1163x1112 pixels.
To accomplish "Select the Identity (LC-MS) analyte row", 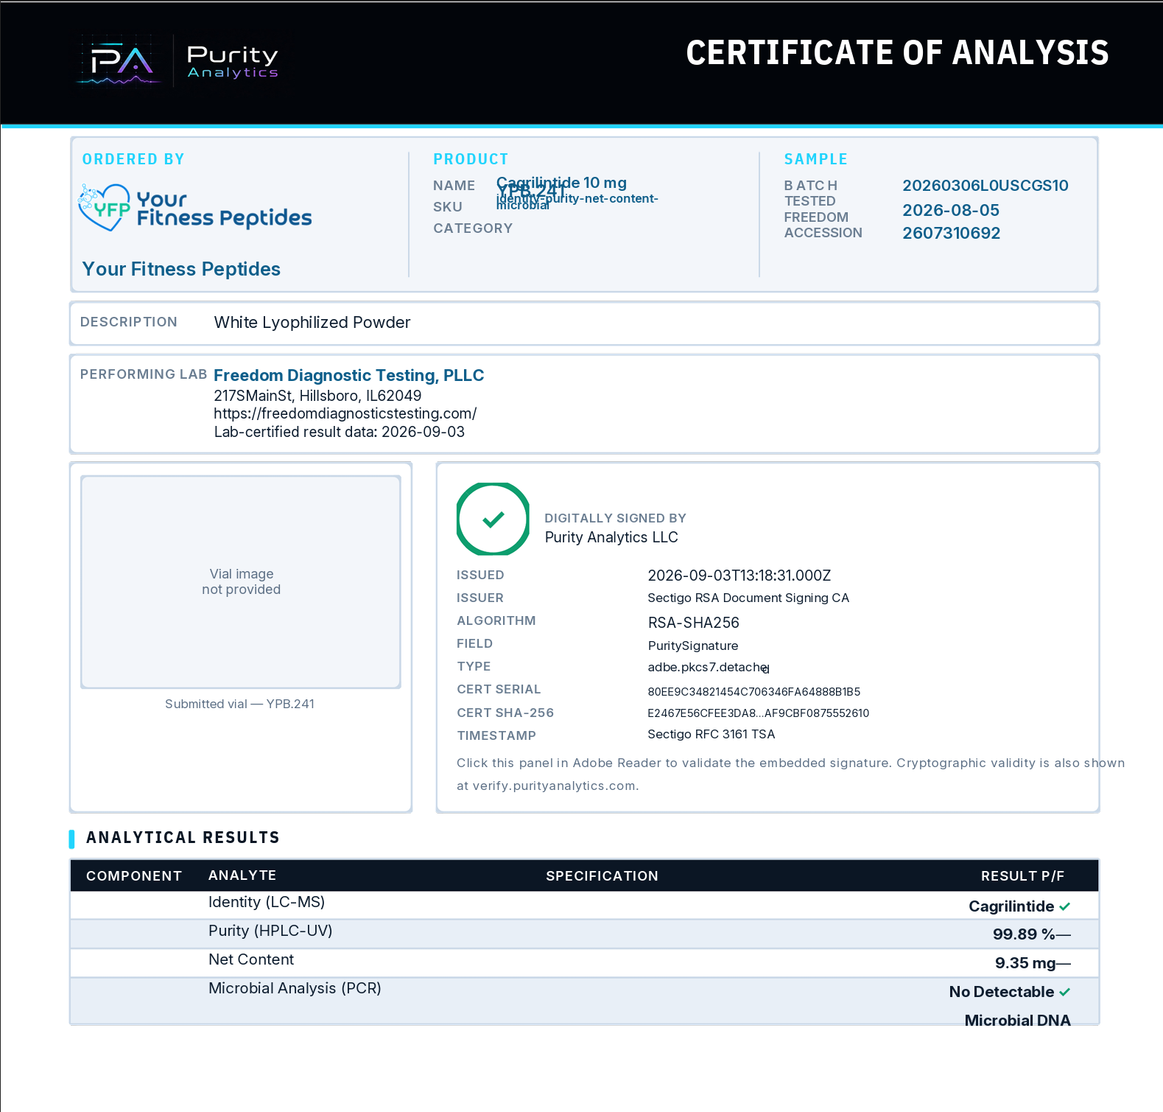I will [584, 905].
